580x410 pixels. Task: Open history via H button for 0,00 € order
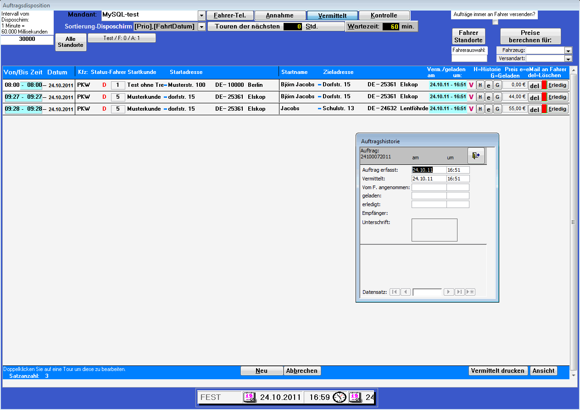[x=480, y=85]
